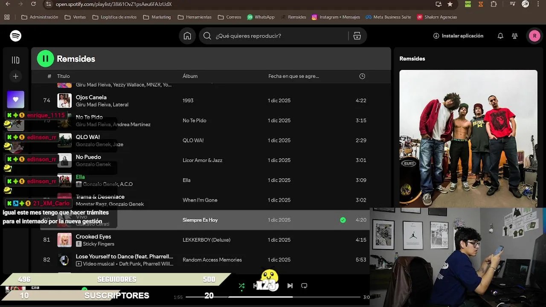Select the Ojos Canela track title

pos(91,97)
